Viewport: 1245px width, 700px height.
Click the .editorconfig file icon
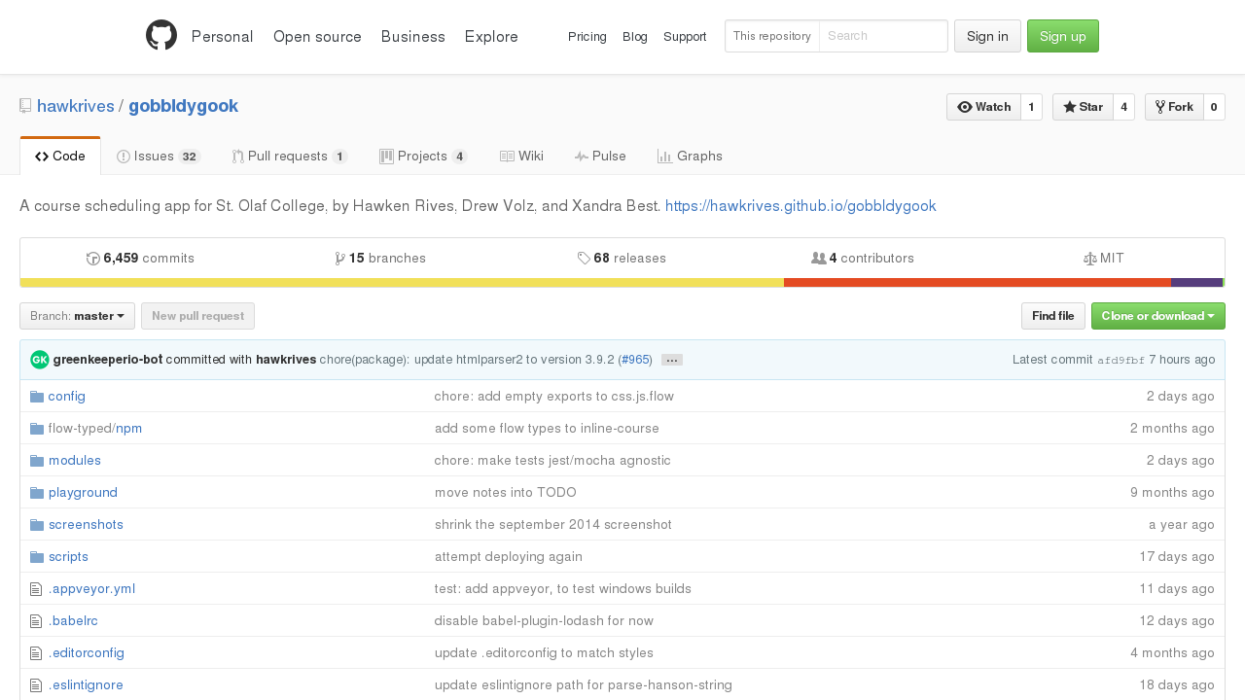(x=36, y=653)
